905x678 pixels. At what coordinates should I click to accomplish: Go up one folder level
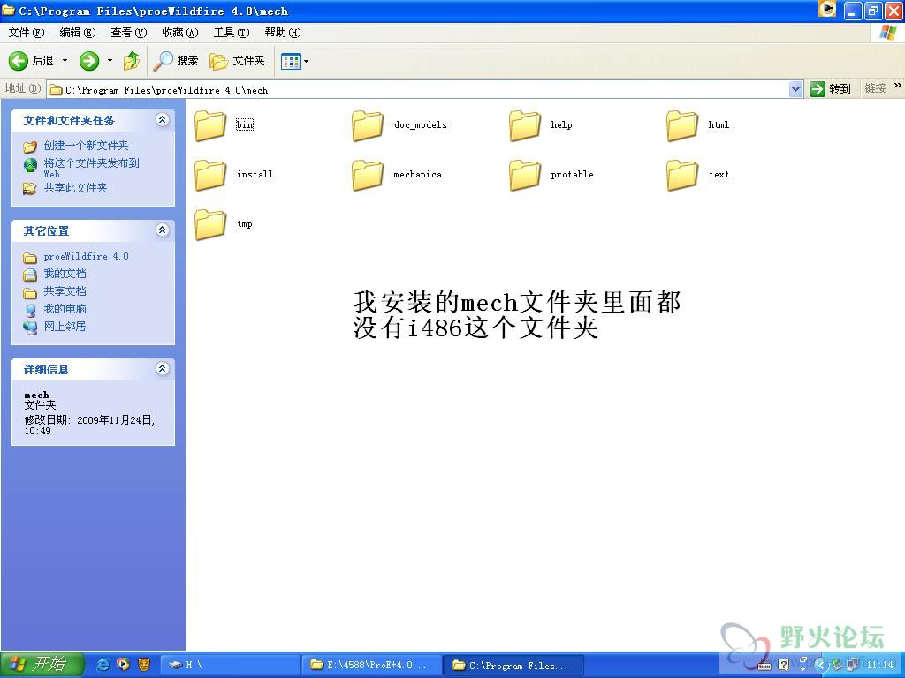point(132,61)
